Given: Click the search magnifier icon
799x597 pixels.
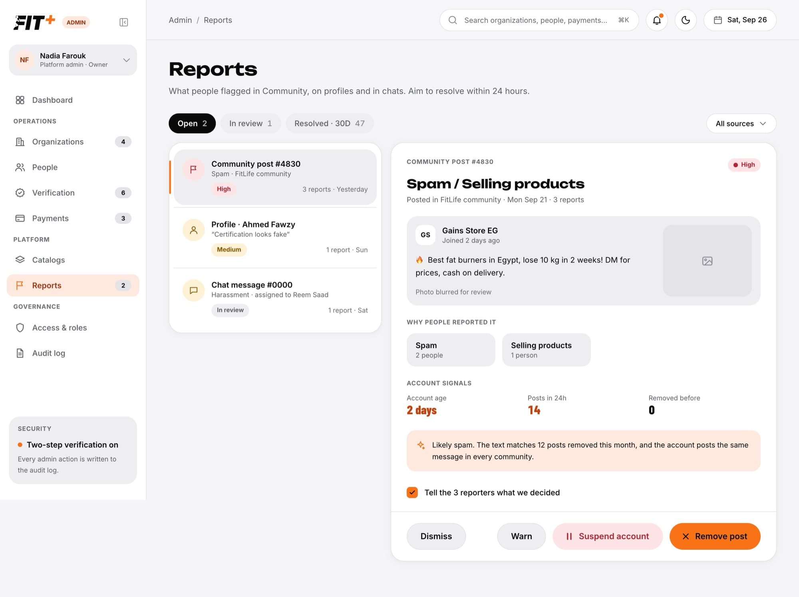Looking at the screenshot, I should pos(453,20).
